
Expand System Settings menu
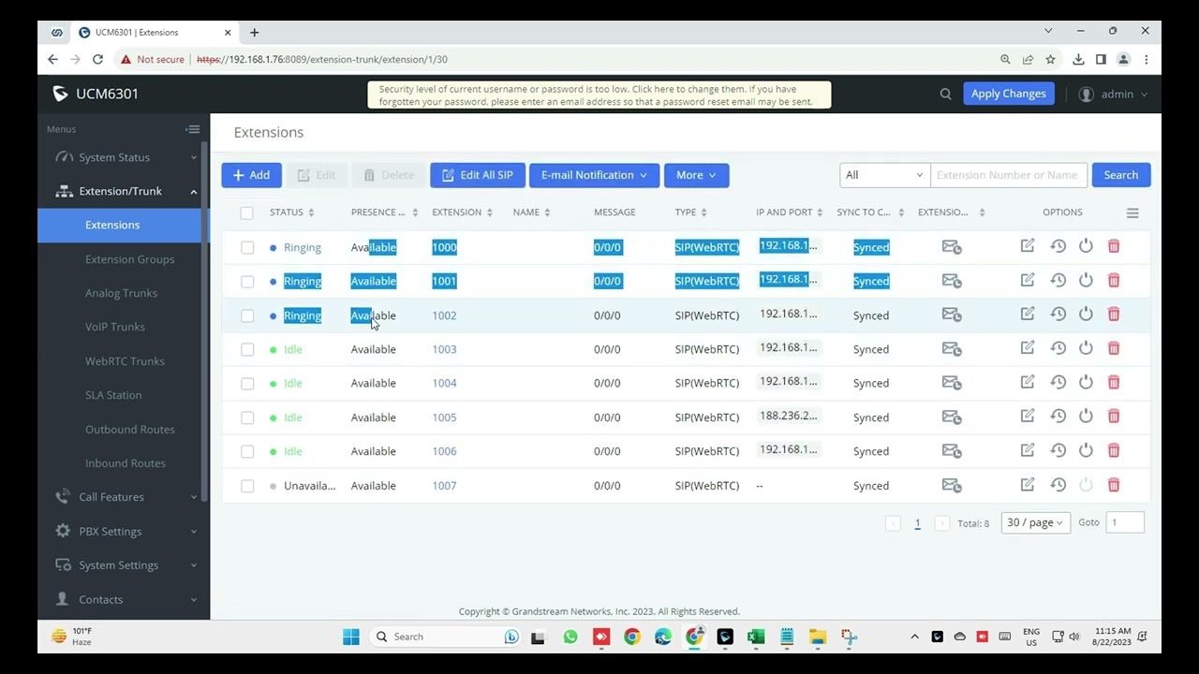[124, 565]
